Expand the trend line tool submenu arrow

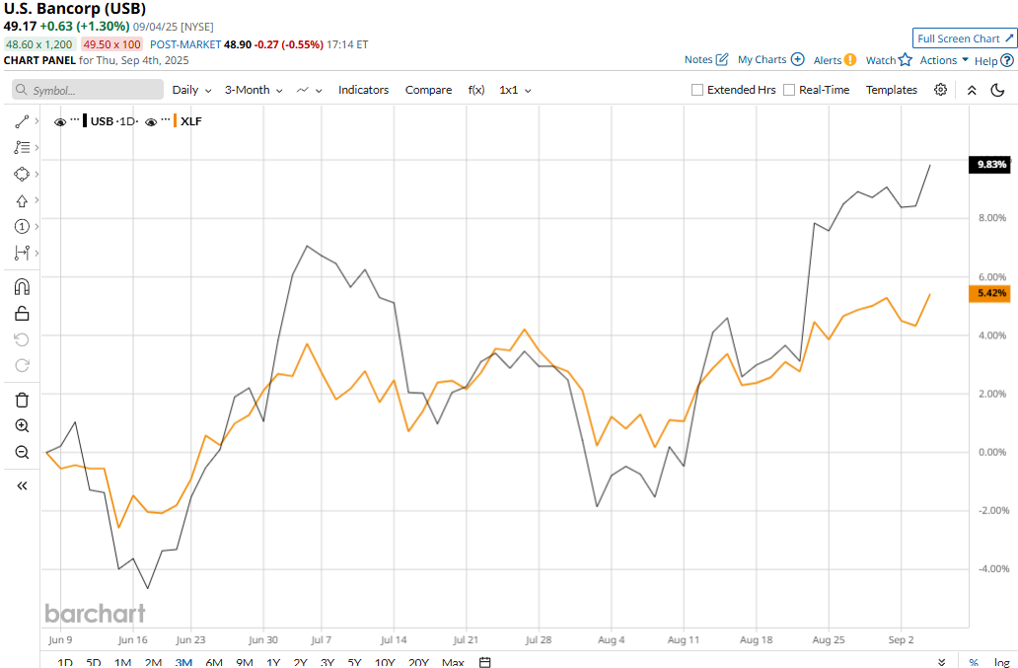pyautogui.click(x=37, y=121)
